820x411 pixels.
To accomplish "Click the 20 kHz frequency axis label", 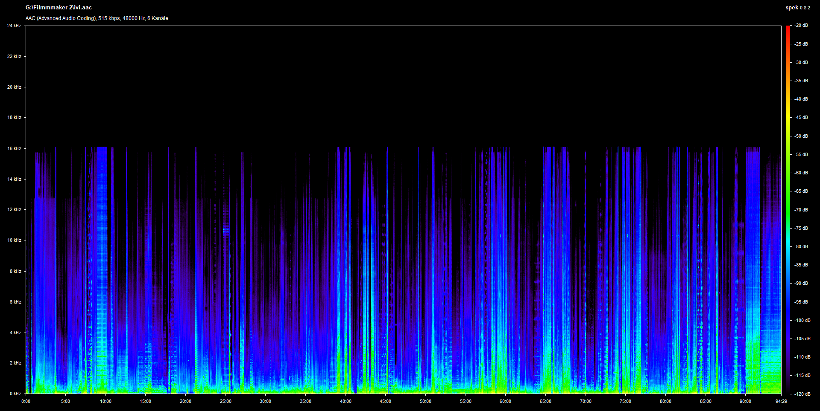I will coord(14,87).
